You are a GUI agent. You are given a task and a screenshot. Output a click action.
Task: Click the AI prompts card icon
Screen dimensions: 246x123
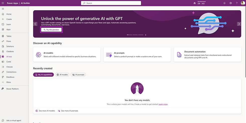109,55
